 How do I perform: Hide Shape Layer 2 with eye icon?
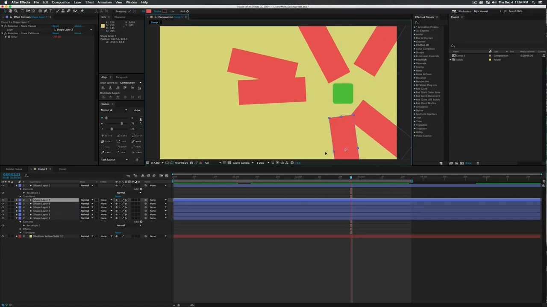3,185
